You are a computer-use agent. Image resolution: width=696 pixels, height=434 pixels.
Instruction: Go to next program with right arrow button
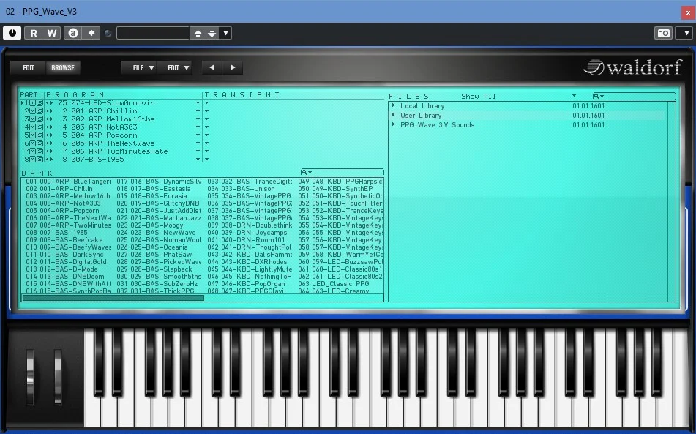click(233, 68)
